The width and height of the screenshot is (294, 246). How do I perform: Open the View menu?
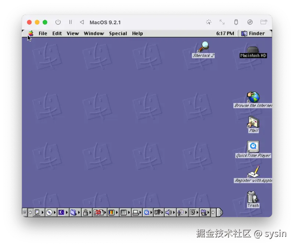(x=73, y=33)
